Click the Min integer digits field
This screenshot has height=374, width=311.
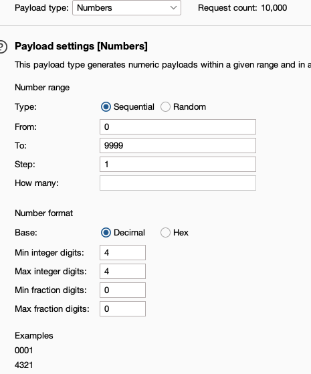(122, 253)
